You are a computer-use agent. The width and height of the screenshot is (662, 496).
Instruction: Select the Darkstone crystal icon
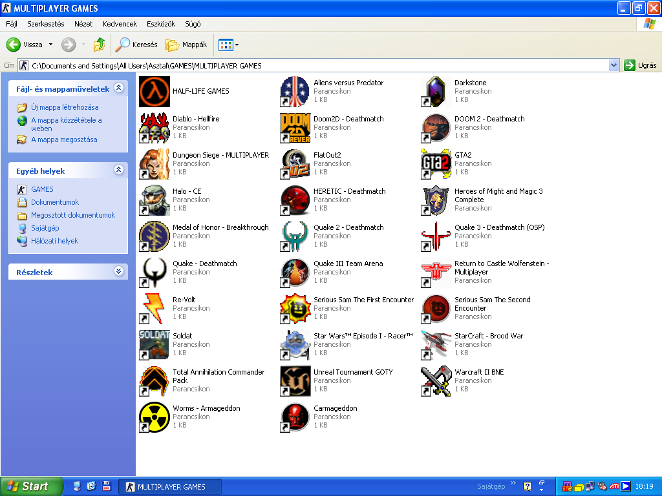pos(436,92)
